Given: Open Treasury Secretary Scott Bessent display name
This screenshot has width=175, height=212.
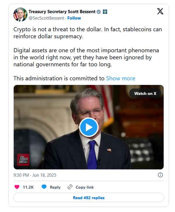Looking at the screenshot, I should (x=62, y=12).
